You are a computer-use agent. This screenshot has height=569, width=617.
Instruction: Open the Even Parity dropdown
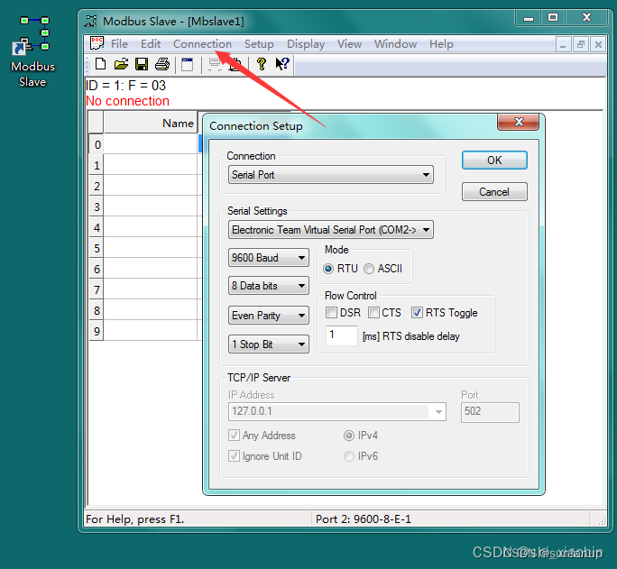(269, 316)
